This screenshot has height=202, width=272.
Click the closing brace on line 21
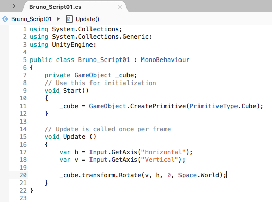(46, 183)
